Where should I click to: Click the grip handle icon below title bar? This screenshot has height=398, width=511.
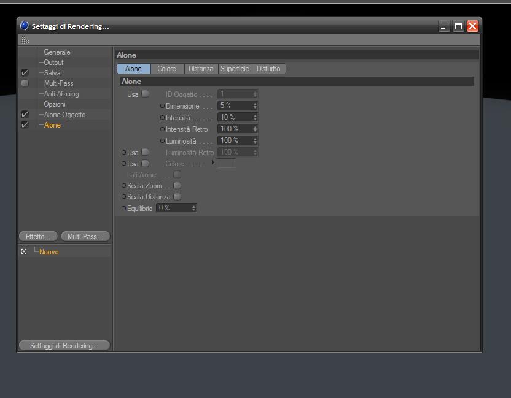click(25, 40)
